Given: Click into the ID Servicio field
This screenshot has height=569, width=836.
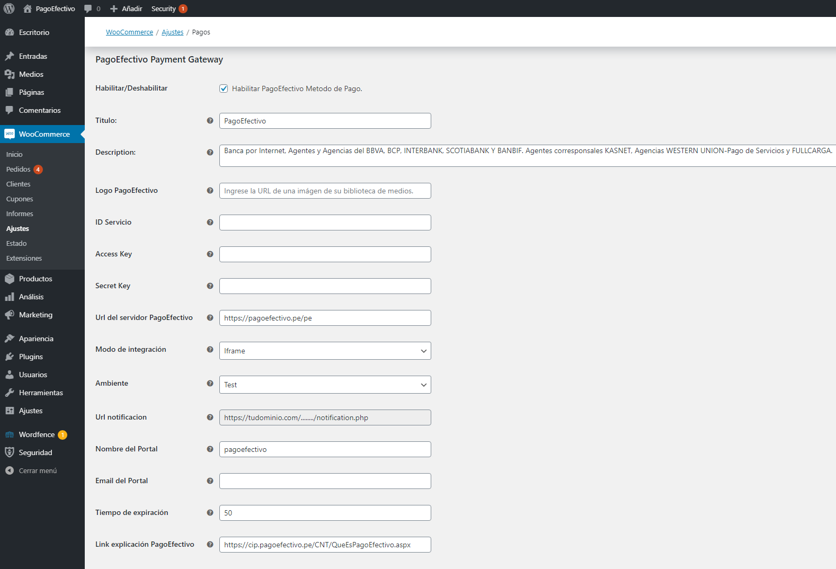Looking at the screenshot, I should click(x=325, y=223).
